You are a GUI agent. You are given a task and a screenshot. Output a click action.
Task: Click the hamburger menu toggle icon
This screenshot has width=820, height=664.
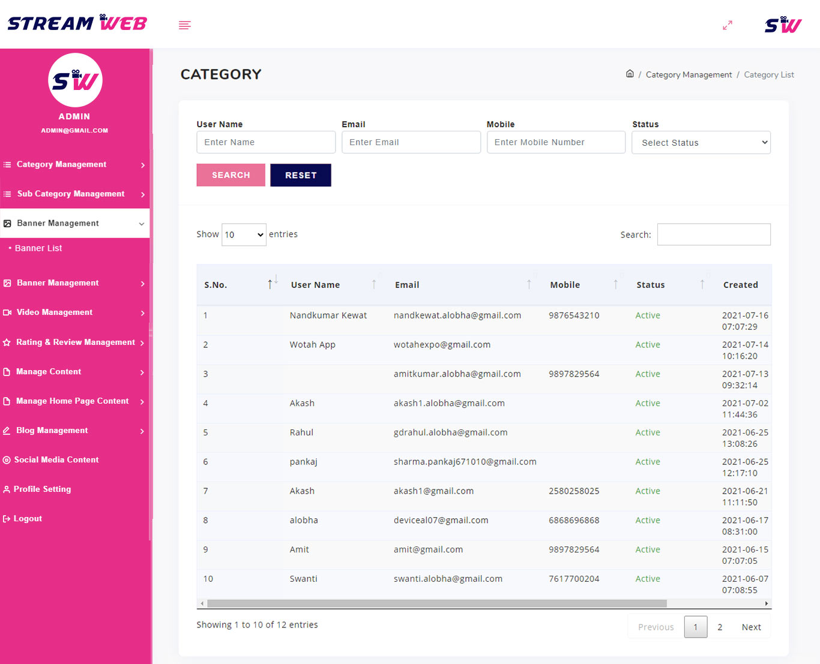184,25
